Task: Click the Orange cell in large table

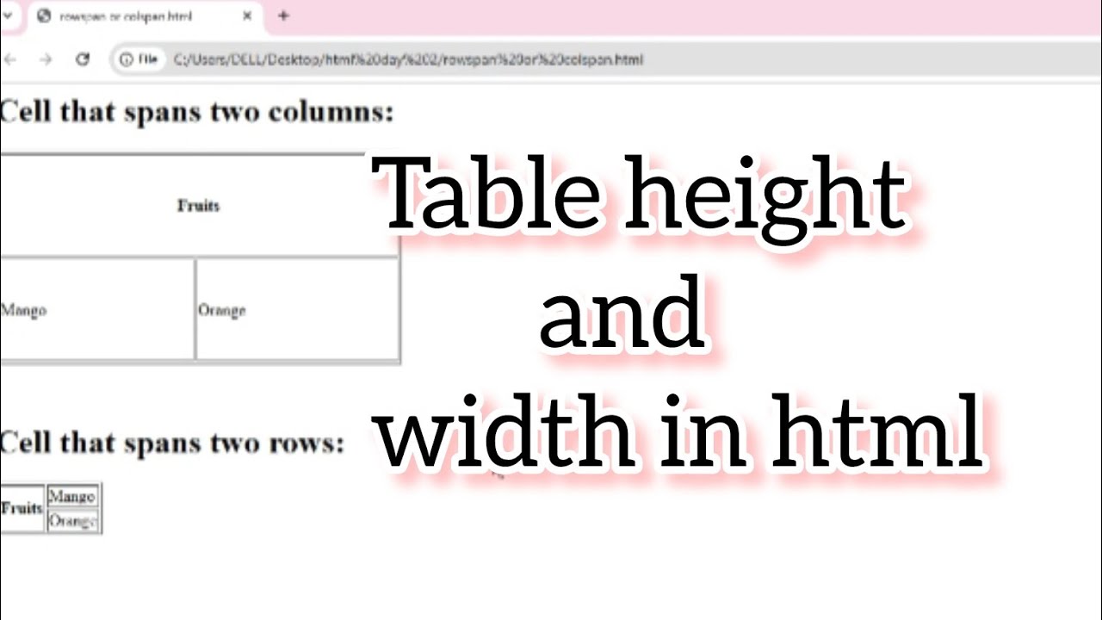Action: click(x=297, y=309)
